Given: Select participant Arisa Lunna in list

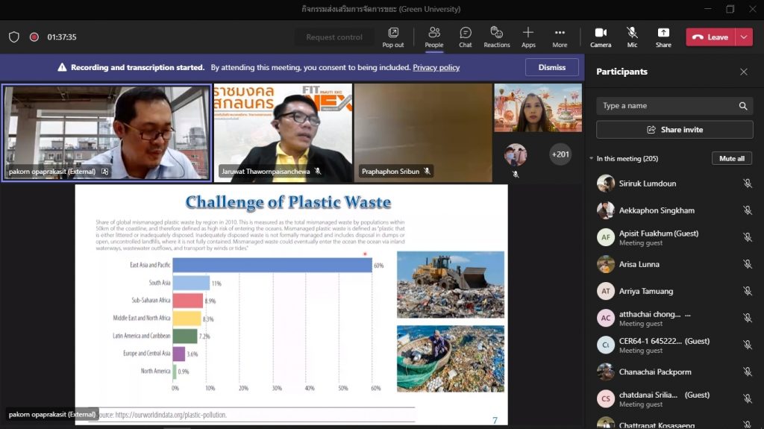Looking at the screenshot, I should coord(639,264).
